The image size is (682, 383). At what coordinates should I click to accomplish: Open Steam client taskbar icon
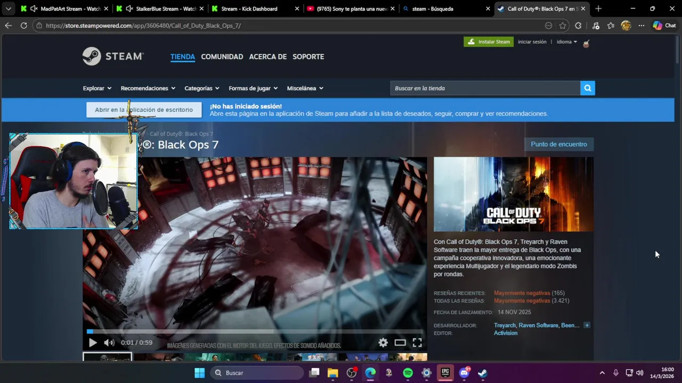[482, 373]
